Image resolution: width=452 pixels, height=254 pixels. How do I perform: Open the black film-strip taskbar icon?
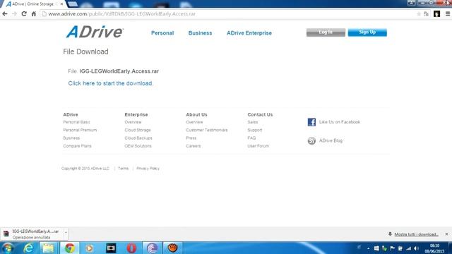click(111, 248)
